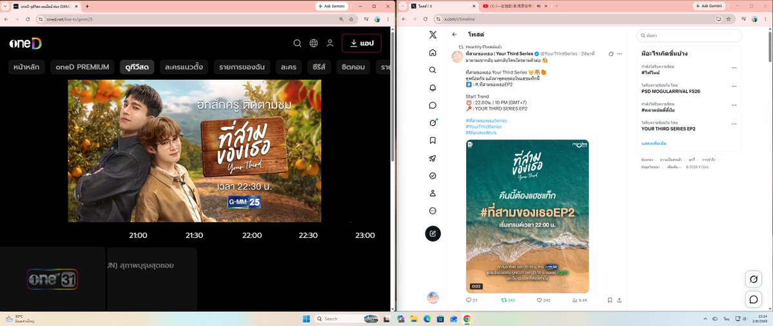This screenshot has width=773, height=326.
Task: Open the tab search dropdown in the oneD window
Action: 5,6
